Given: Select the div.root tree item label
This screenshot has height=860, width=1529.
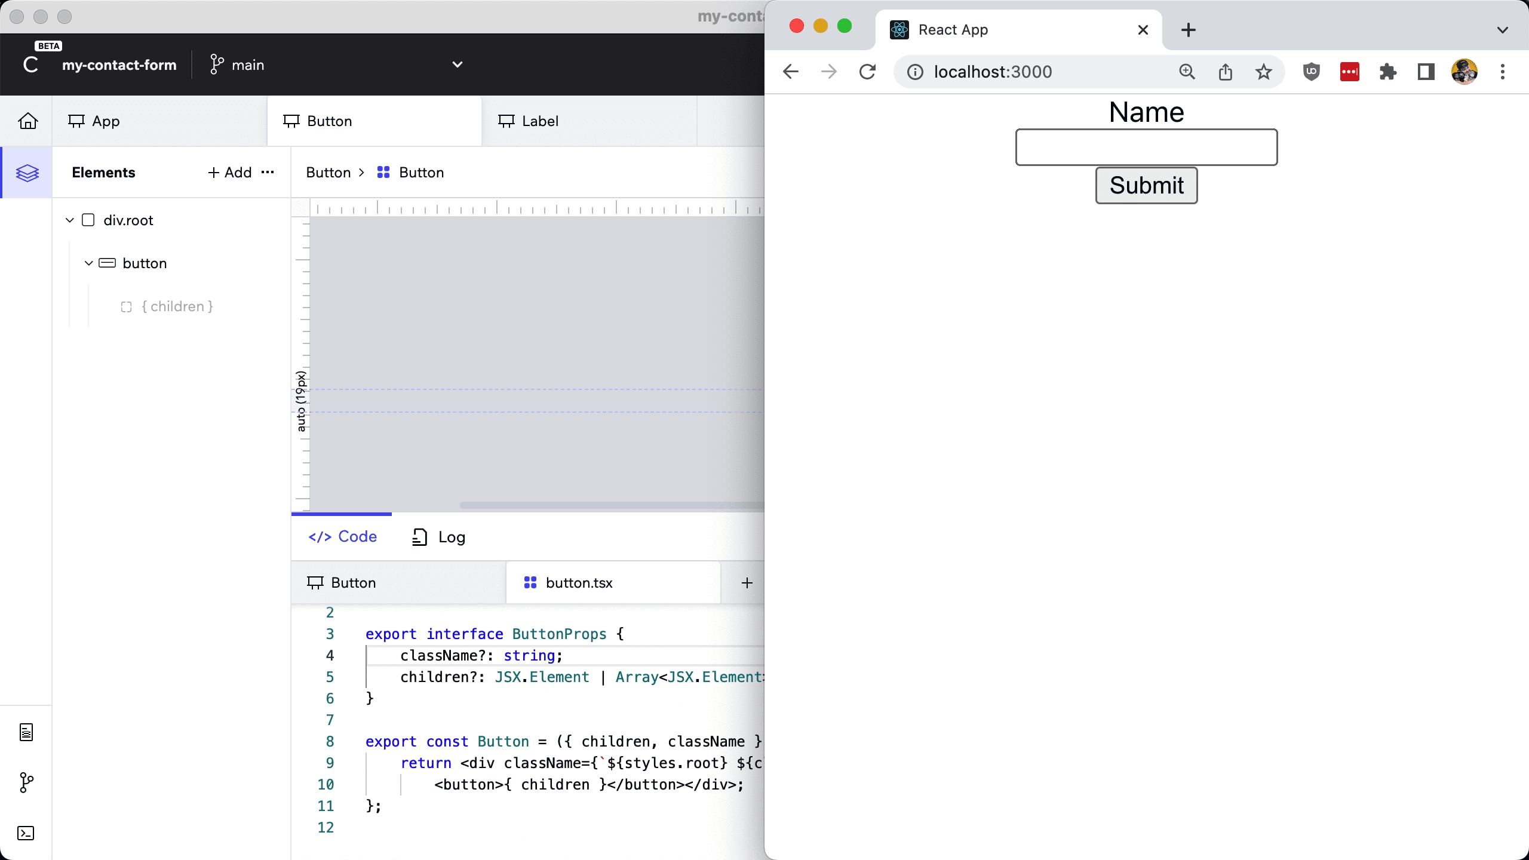Looking at the screenshot, I should 128,220.
